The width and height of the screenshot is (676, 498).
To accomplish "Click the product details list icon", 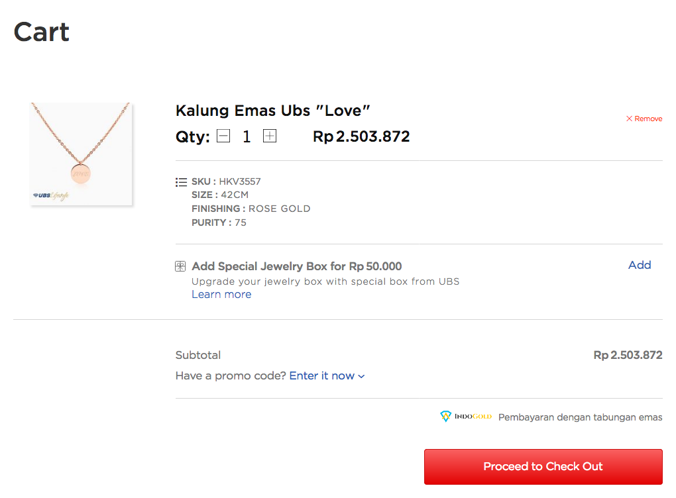I will point(181,182).
